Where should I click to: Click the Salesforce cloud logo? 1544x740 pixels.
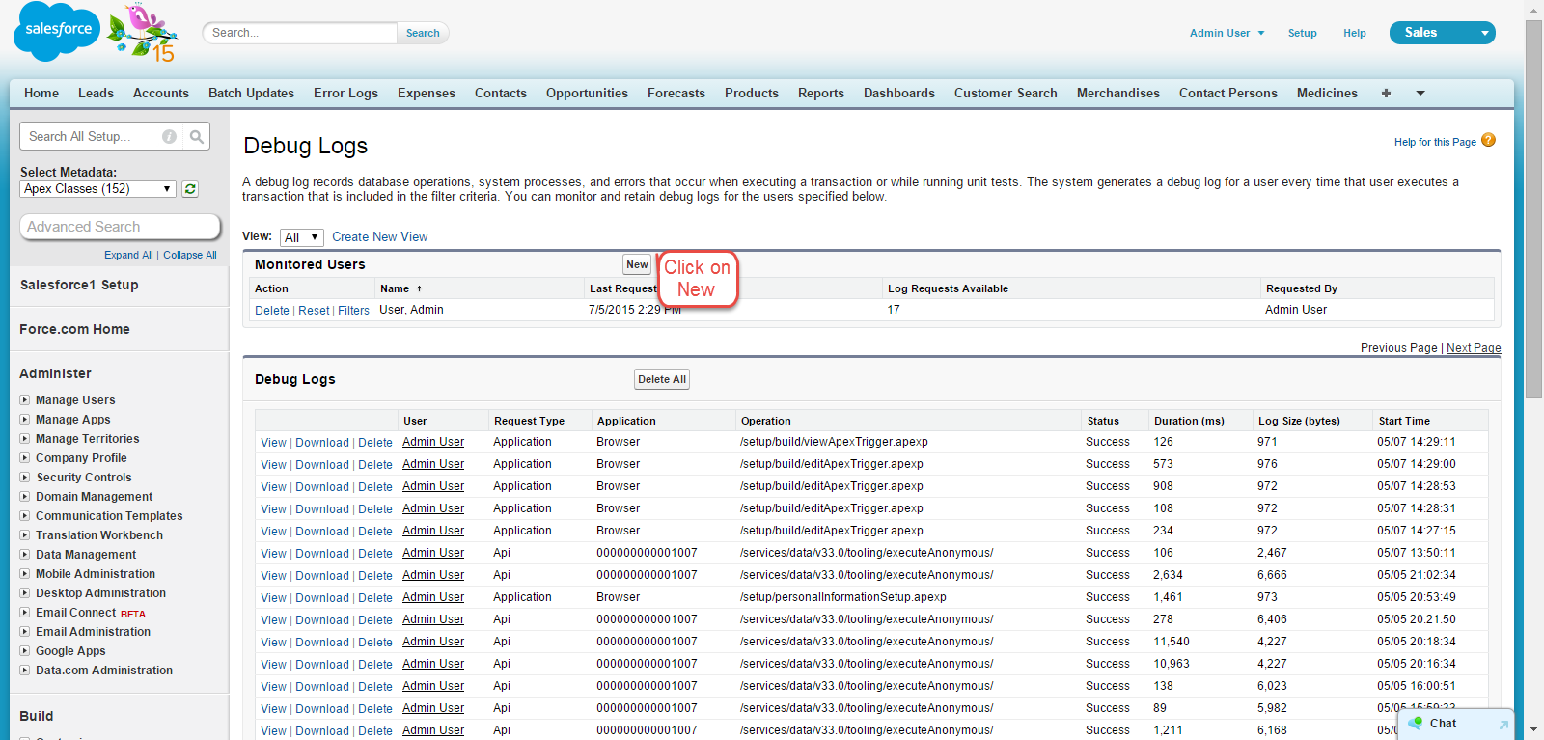click(57, 31)
